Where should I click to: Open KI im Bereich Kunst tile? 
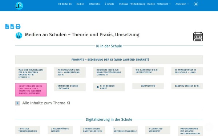click(109, 87)
